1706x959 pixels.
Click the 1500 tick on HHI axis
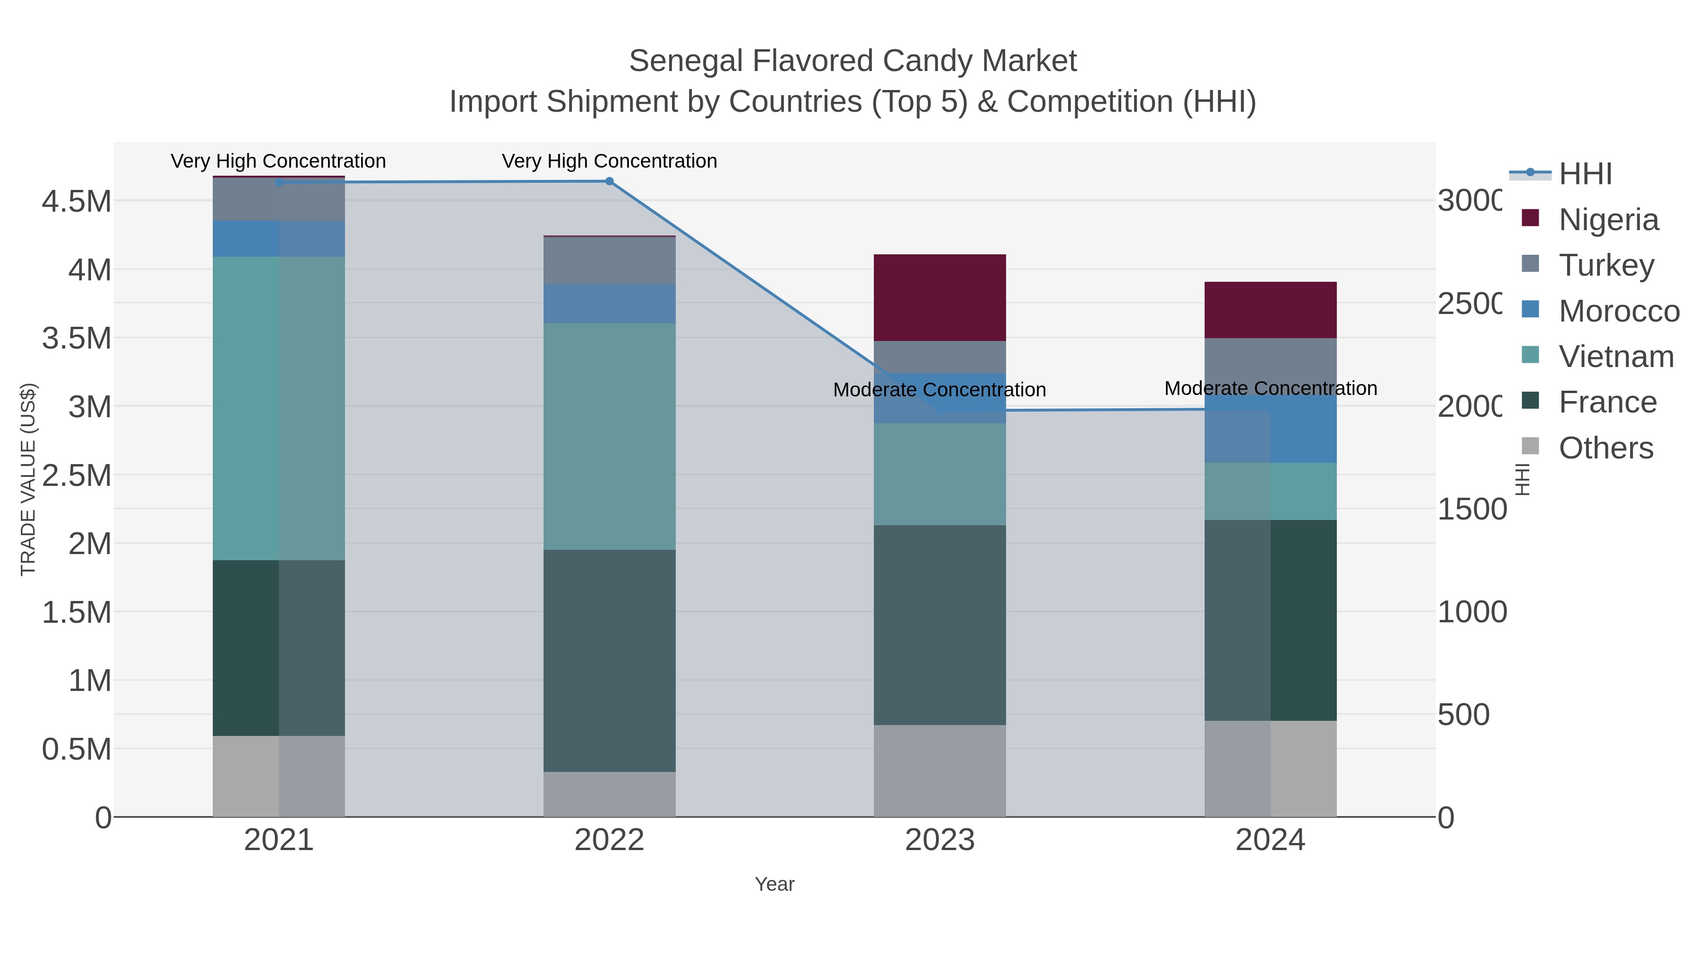pyautogui.click(x=1472, y=510)
